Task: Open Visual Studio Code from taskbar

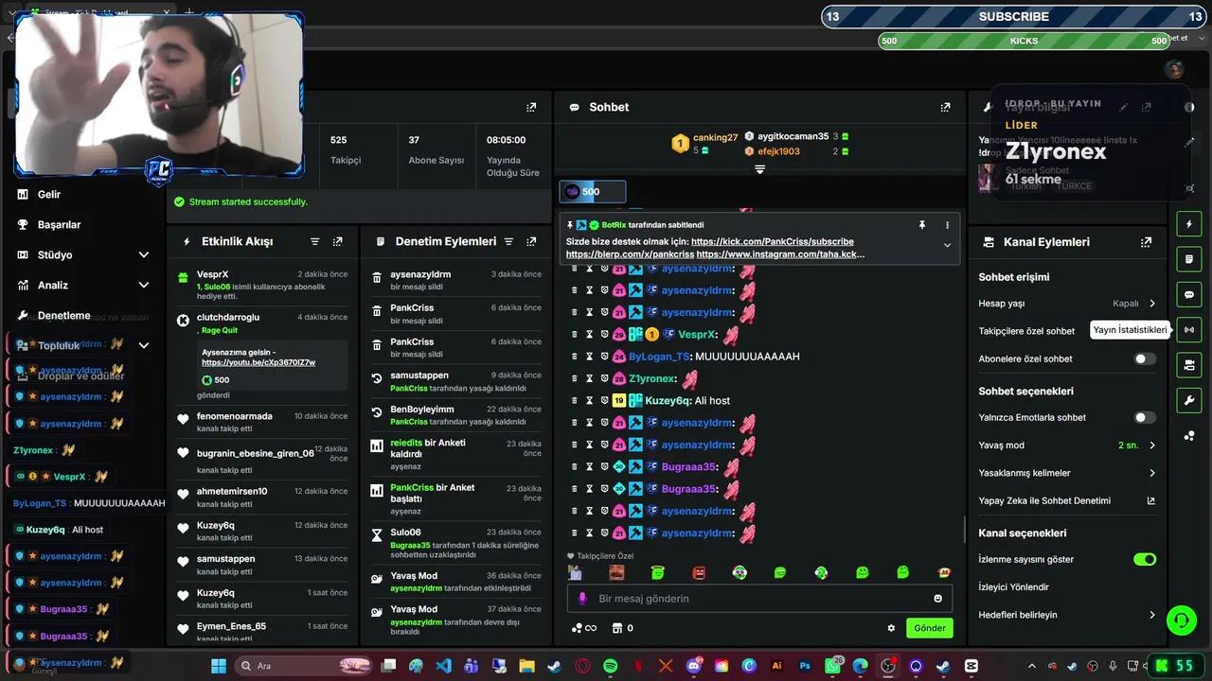Action: [x=443, y=666]
